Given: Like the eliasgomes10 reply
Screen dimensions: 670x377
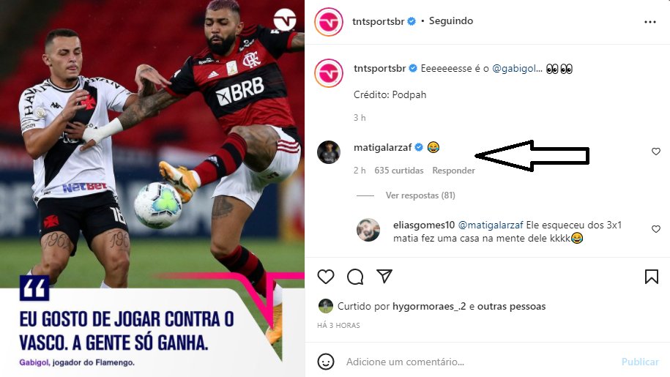Looking at the screenshot, I should 655,229.
